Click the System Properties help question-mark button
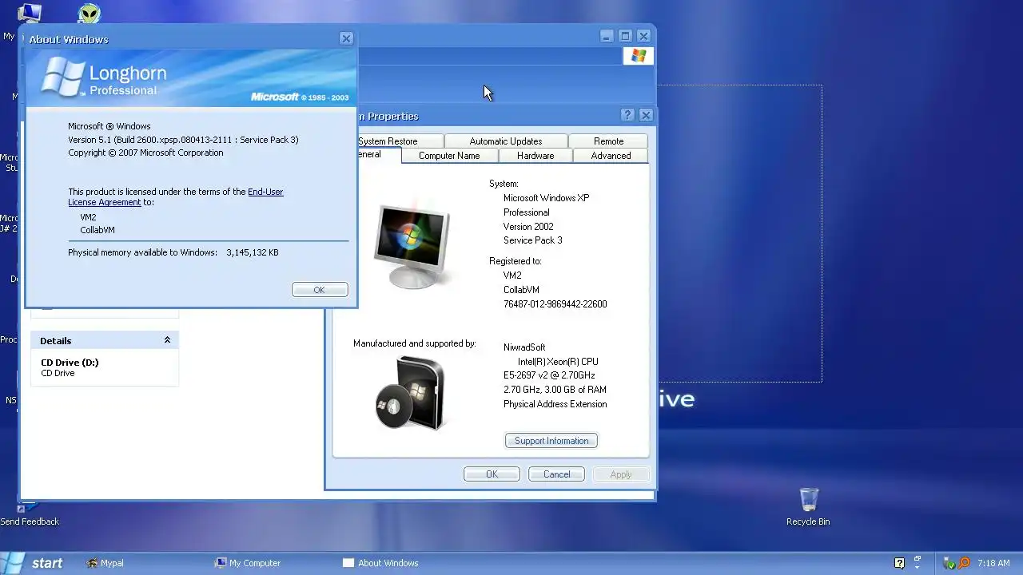The height and width of the screenshot is (575, 1023). click(627, 115)
